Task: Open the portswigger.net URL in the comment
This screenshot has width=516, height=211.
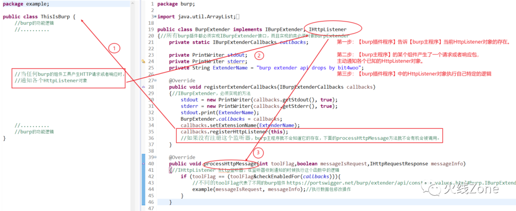Action: pos(401,183)
